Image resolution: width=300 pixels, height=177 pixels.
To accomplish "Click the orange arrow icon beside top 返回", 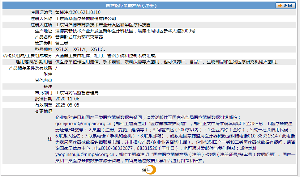I will click(280, 6).
